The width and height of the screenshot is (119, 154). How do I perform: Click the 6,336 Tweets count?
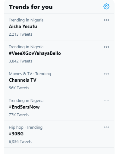[x=21, y=142]
